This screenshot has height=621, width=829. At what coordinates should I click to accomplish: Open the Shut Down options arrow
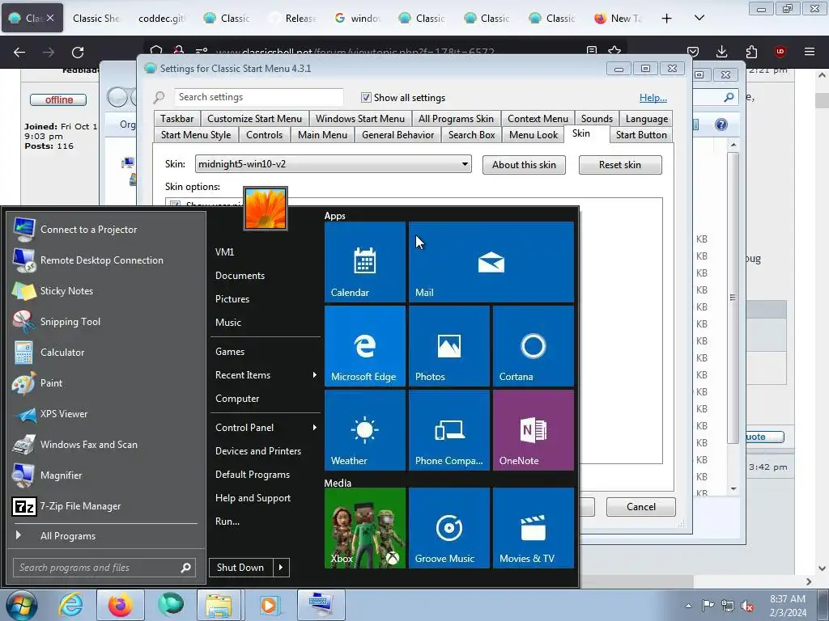281,568
